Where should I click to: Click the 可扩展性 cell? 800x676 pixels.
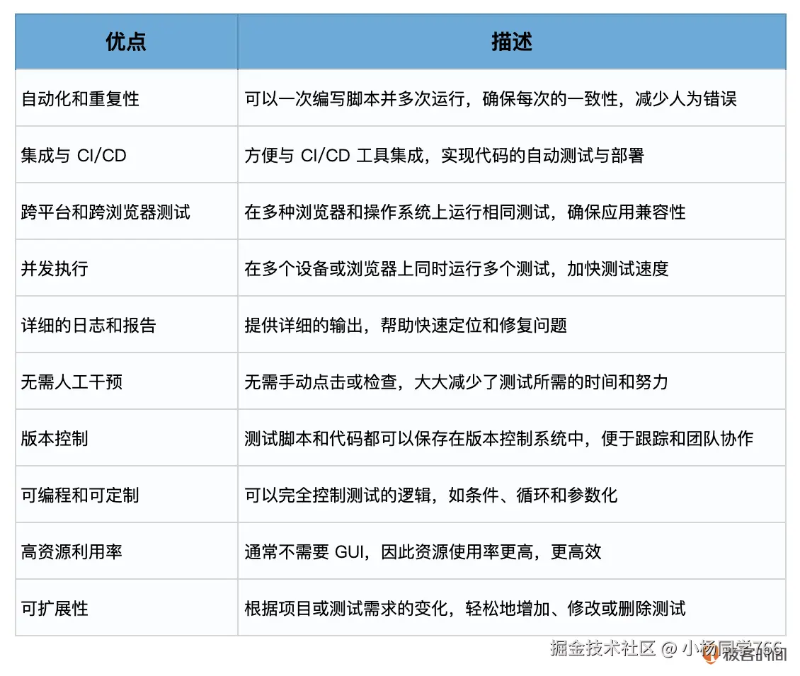tap(53, 607)
